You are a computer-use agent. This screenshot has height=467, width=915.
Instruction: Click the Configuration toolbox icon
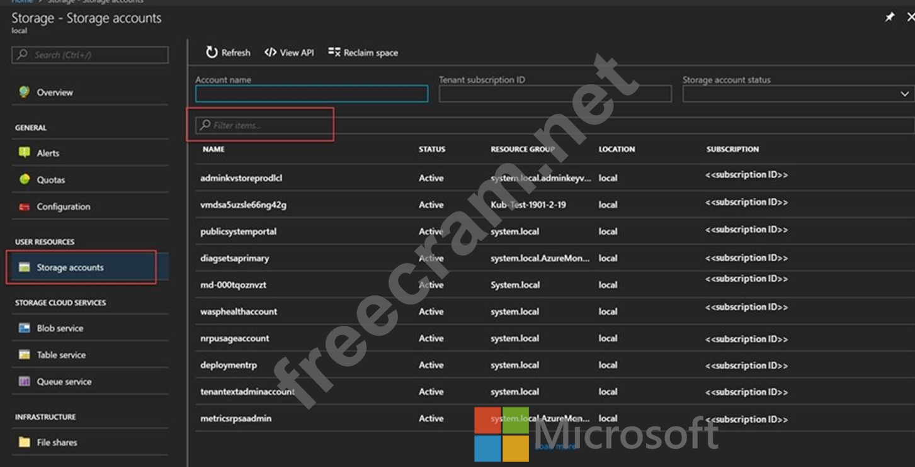pyautogui.click(x=25, y=206)
